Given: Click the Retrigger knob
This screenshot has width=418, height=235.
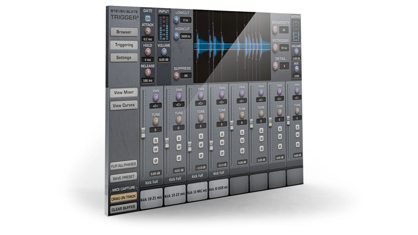Looking at the screenshot, I should coord(275,48).
